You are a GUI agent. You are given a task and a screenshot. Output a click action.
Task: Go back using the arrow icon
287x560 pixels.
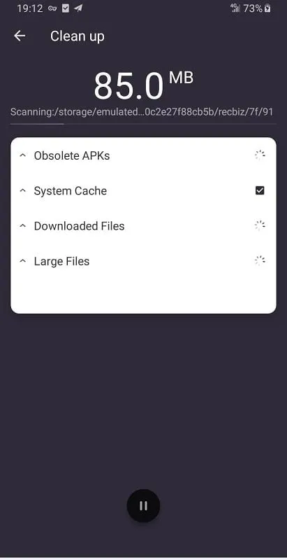(x=20, y=36)
